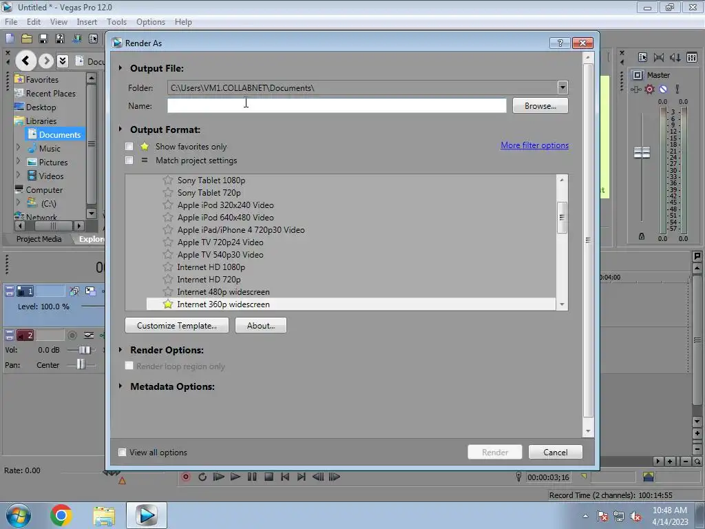Click the Next frame transport button
The height and width of the screenshot is (529, 705).
coord(335,477)
